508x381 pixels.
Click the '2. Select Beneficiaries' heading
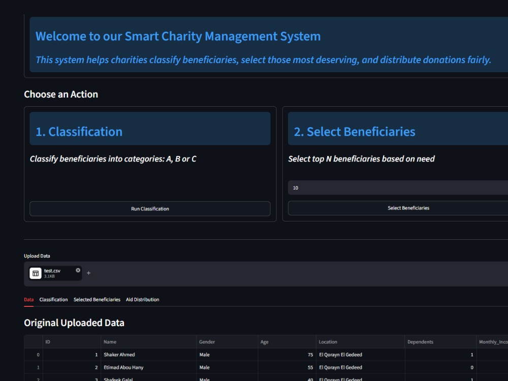pos(355,132)
